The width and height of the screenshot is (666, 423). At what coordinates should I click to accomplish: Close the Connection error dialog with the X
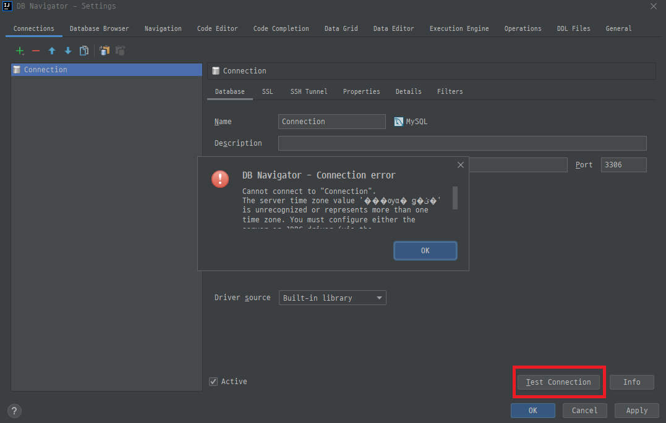(x=461, y=165)
